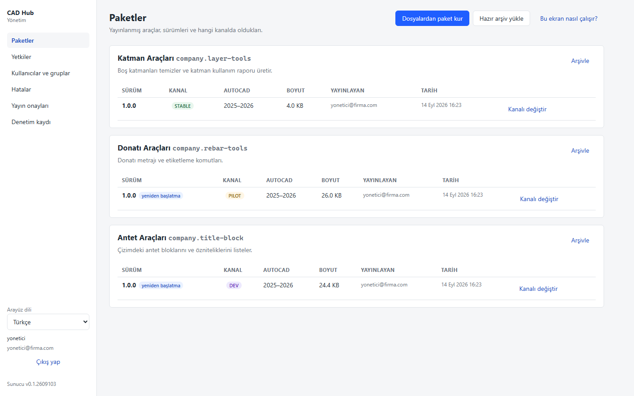634x396 pixels.
Task: Click Hazır arşiv yükle button
Action: (x=501, y=18)
